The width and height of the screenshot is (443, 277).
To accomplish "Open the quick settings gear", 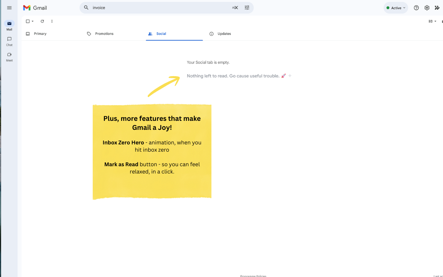I will pyautogui.click(x=427, y=8).
